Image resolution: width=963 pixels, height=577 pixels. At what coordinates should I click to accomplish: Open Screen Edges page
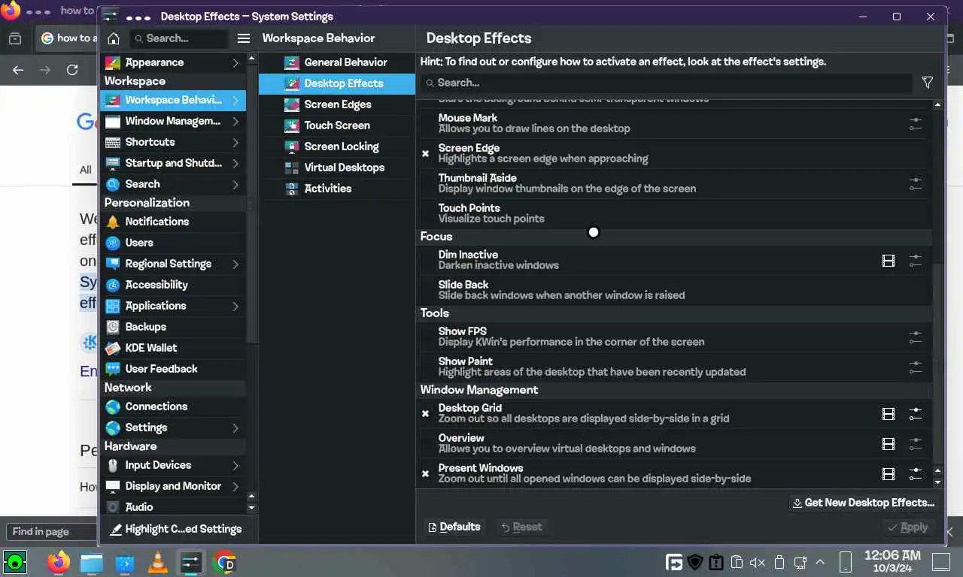pyautogui.click(x=337, y=104)
